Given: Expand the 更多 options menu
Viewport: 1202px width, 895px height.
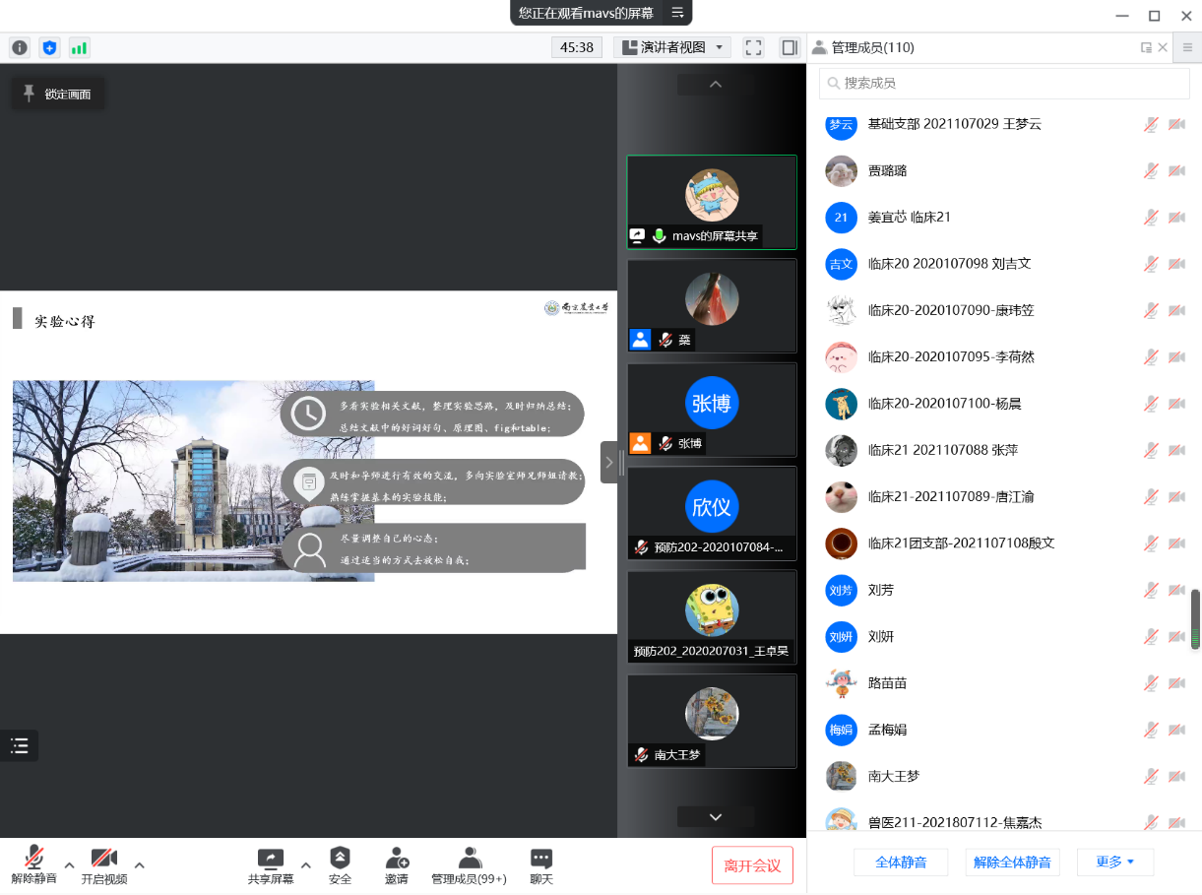Looking at the screenshot, I should [1114, 863].
